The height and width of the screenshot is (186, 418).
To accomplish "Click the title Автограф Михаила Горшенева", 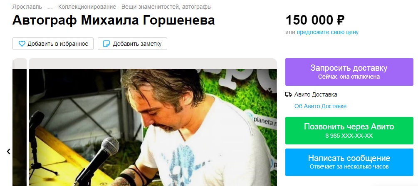I will [x=114, y=20].
